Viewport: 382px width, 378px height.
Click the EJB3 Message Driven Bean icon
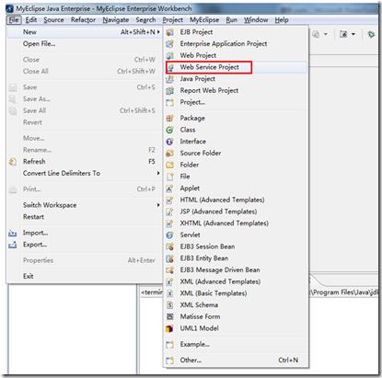point(169,270)
